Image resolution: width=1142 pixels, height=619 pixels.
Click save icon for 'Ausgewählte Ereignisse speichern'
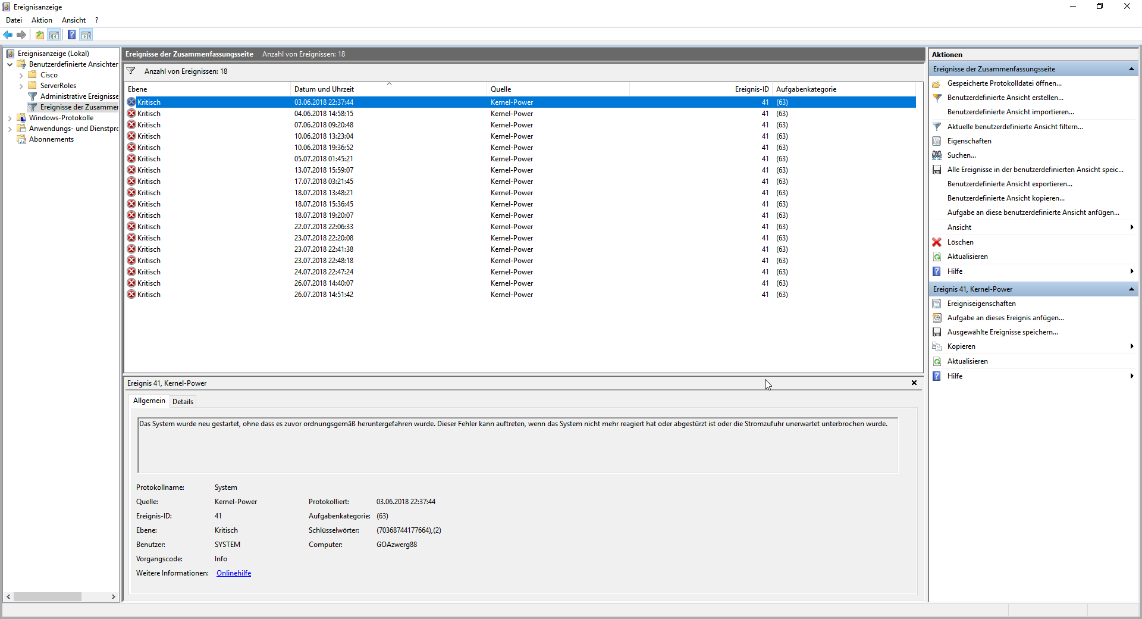[937, 332]
